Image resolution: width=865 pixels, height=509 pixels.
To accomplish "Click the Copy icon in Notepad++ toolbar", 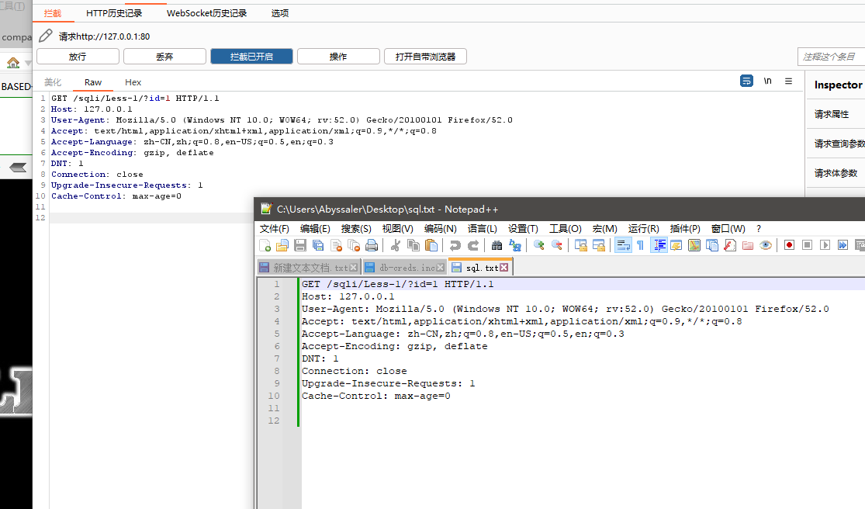I will pyautogui.click(x=413, y=245).
